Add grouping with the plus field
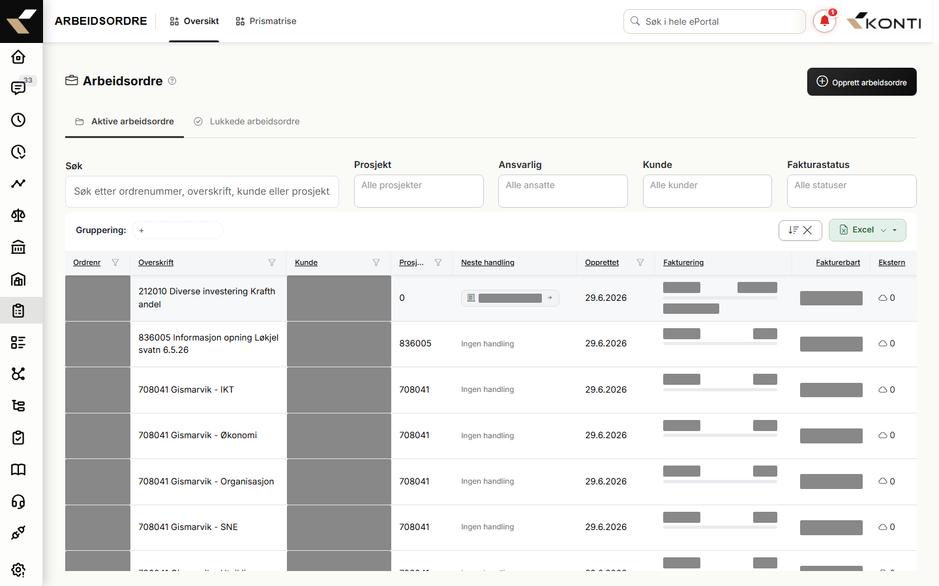This screenshot has height=586, width=939. pos(177,230)
